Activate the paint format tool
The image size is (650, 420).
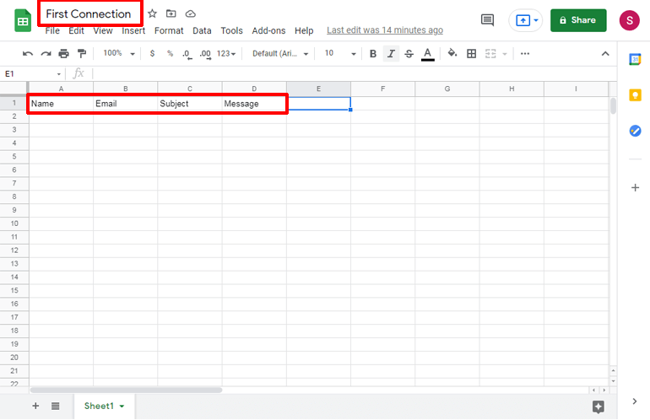pyautogui.click(x=82, y=53)
